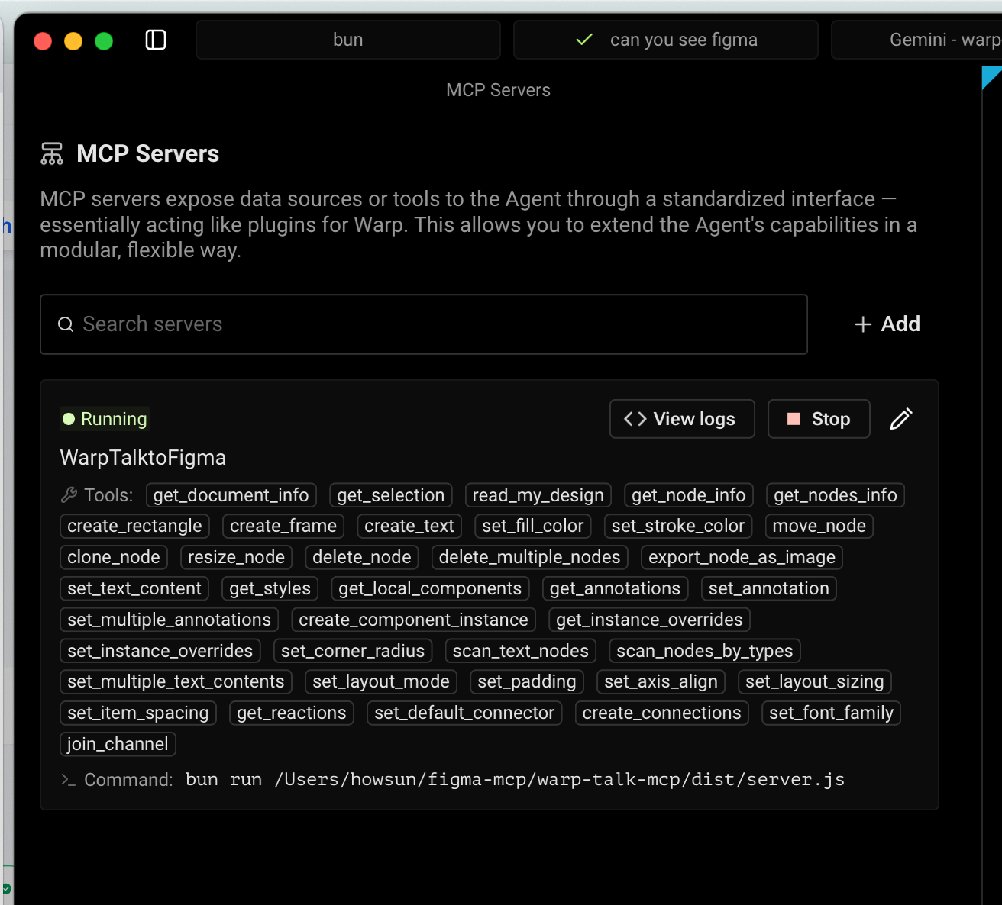
Task: Click the resize_node tool tag
Action: [237, 557]
